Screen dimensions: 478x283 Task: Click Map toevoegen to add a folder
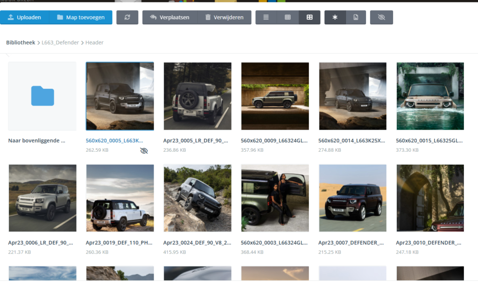(81, 17)
